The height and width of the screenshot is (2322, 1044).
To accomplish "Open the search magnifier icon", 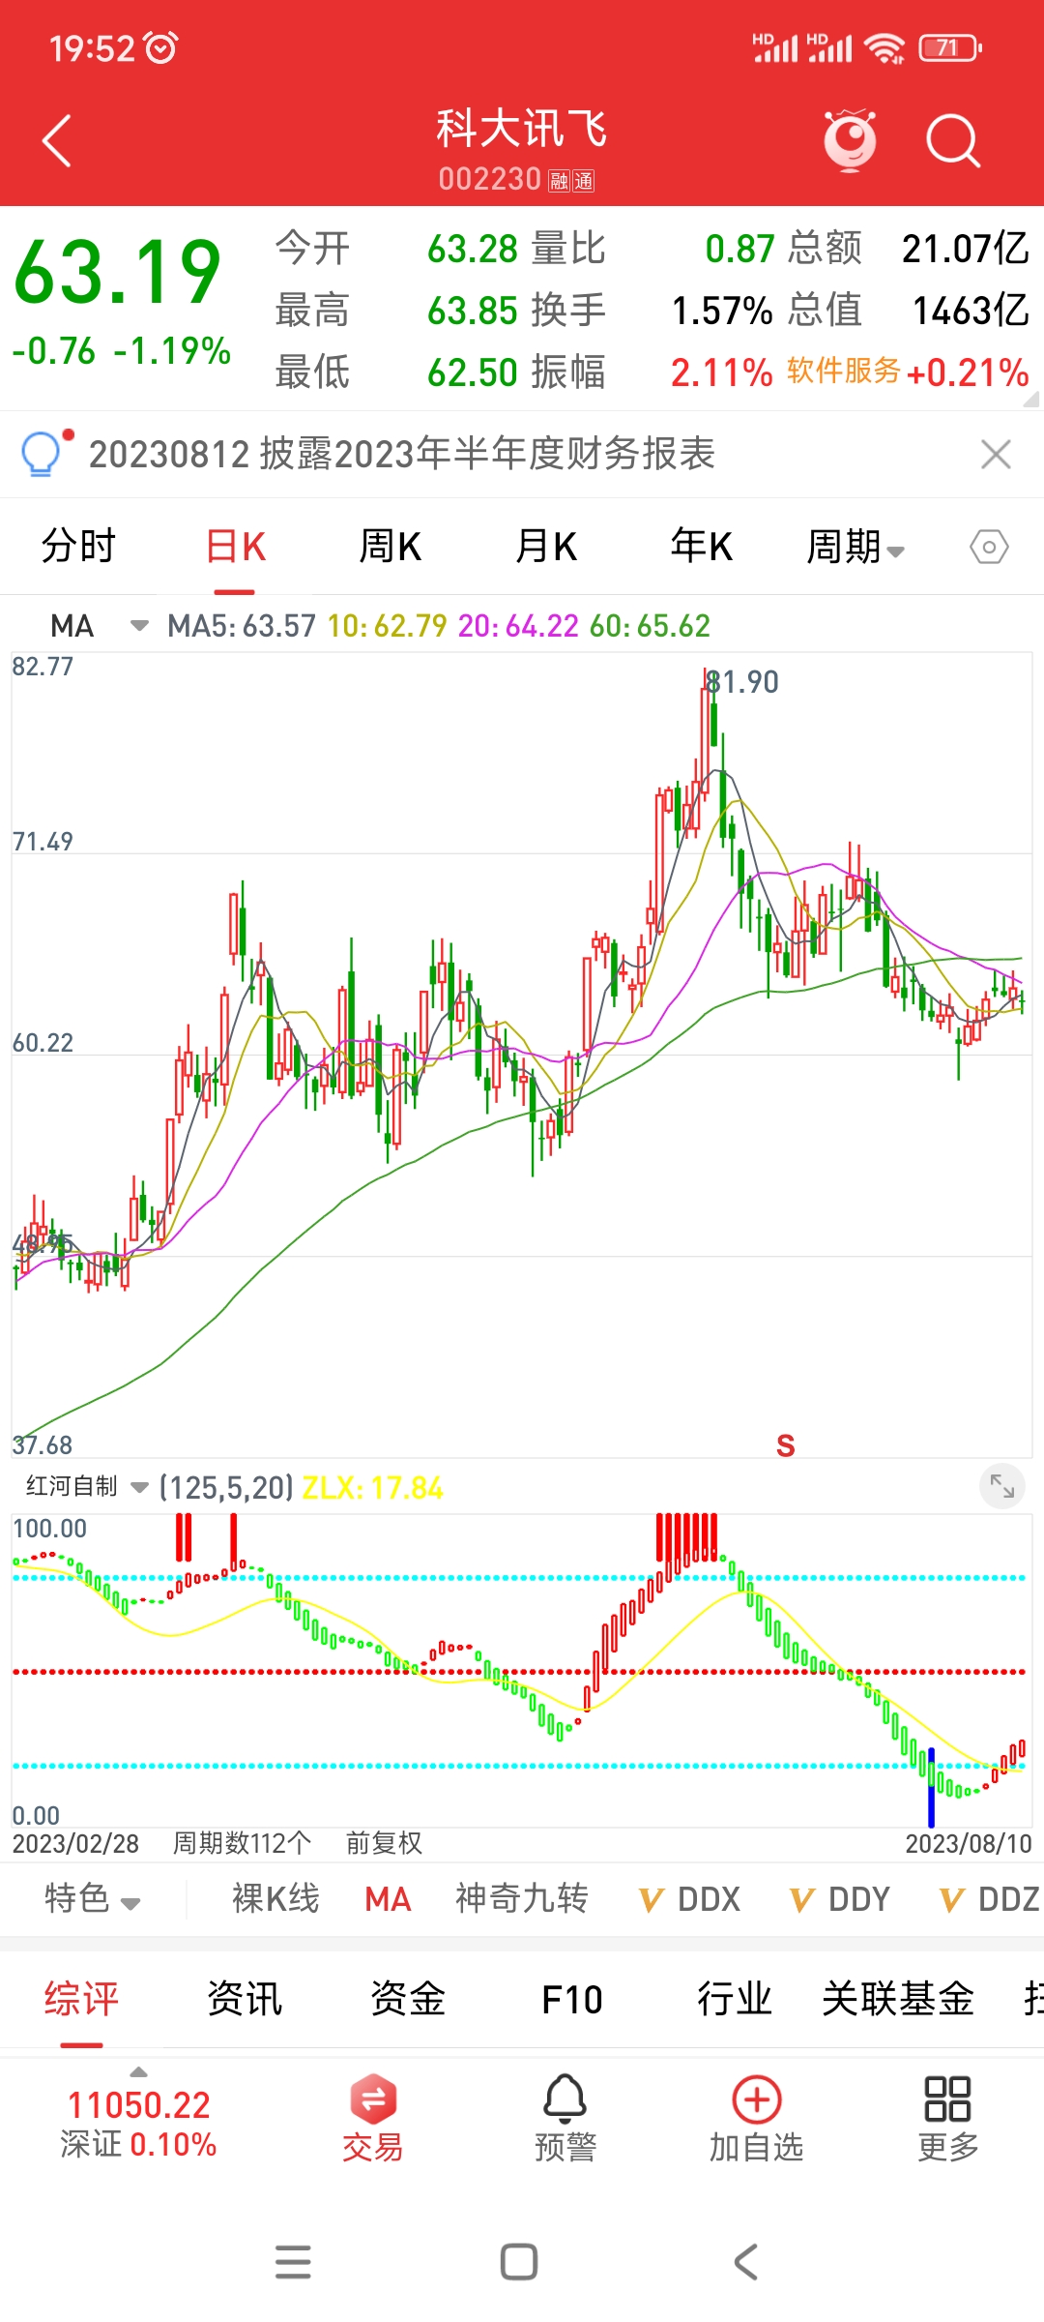I will [x=953, y=141].
